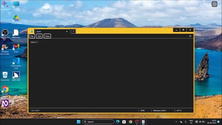Open Microsoft Store from the taskbar
222x125 pixels.
(124, 122)
